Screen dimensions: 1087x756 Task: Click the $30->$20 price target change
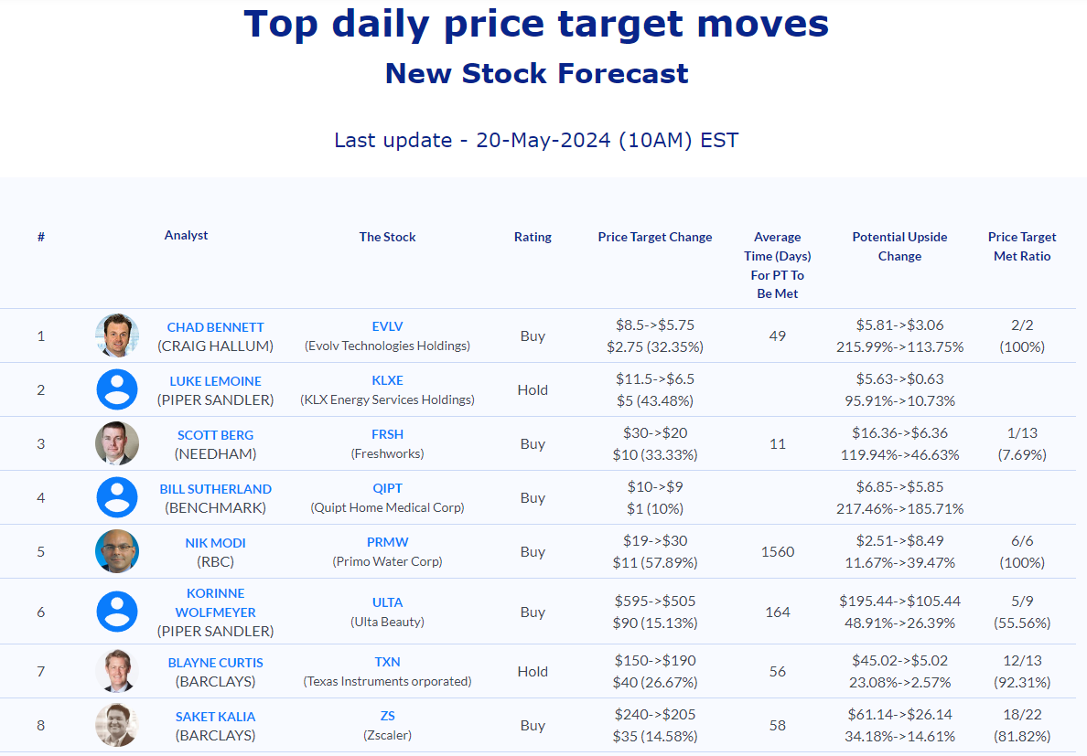pos(655,433)
